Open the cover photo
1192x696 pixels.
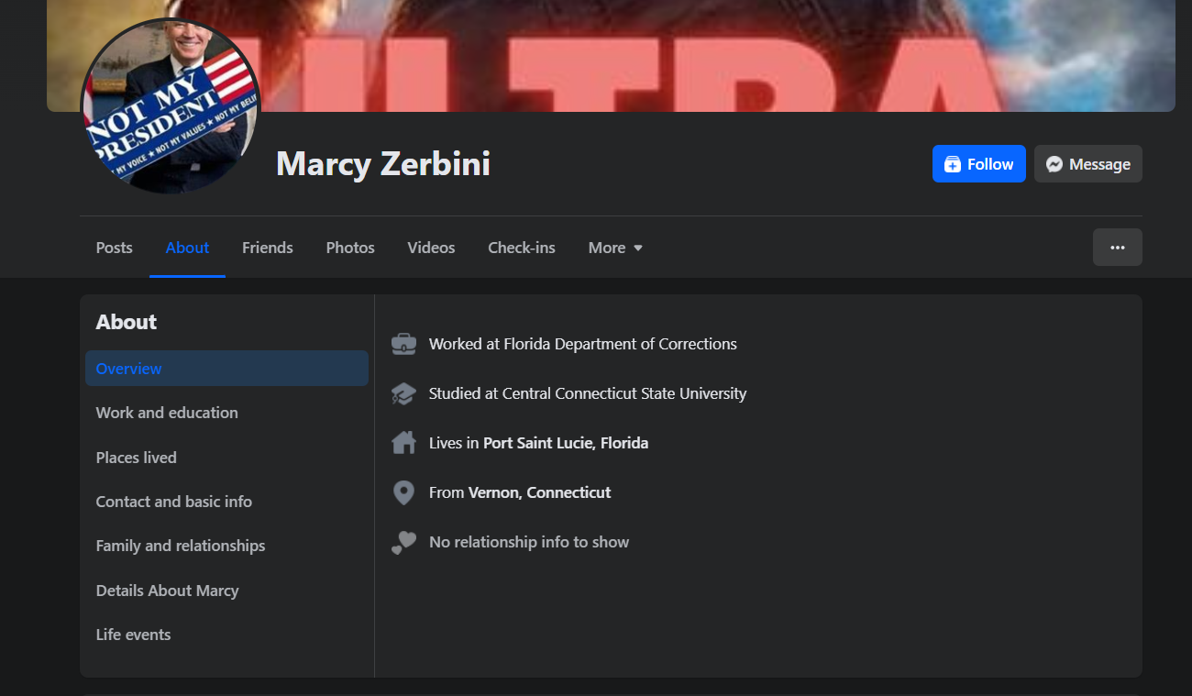point(611,55)
